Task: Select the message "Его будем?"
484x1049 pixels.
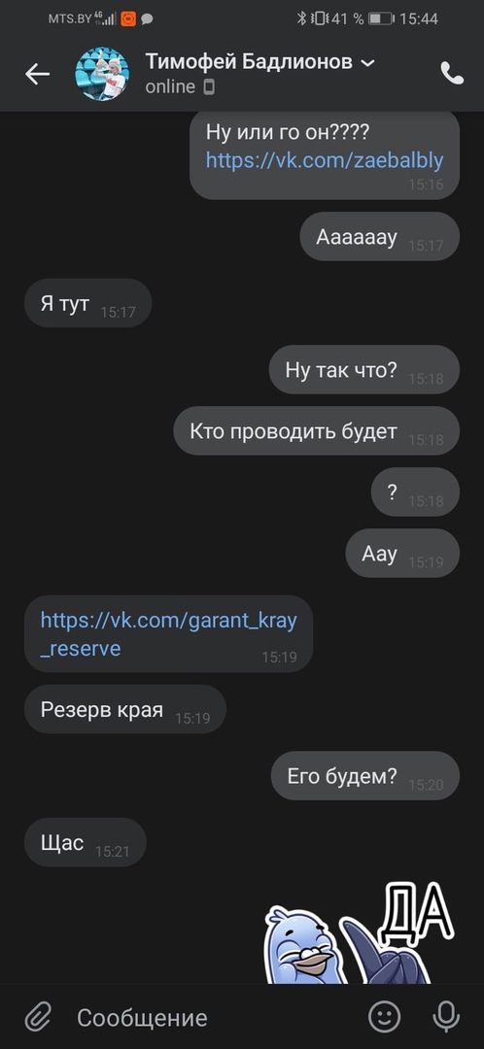Action: coord(364,776)
